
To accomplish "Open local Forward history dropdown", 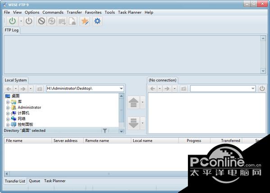I will [x=31, y=89].
